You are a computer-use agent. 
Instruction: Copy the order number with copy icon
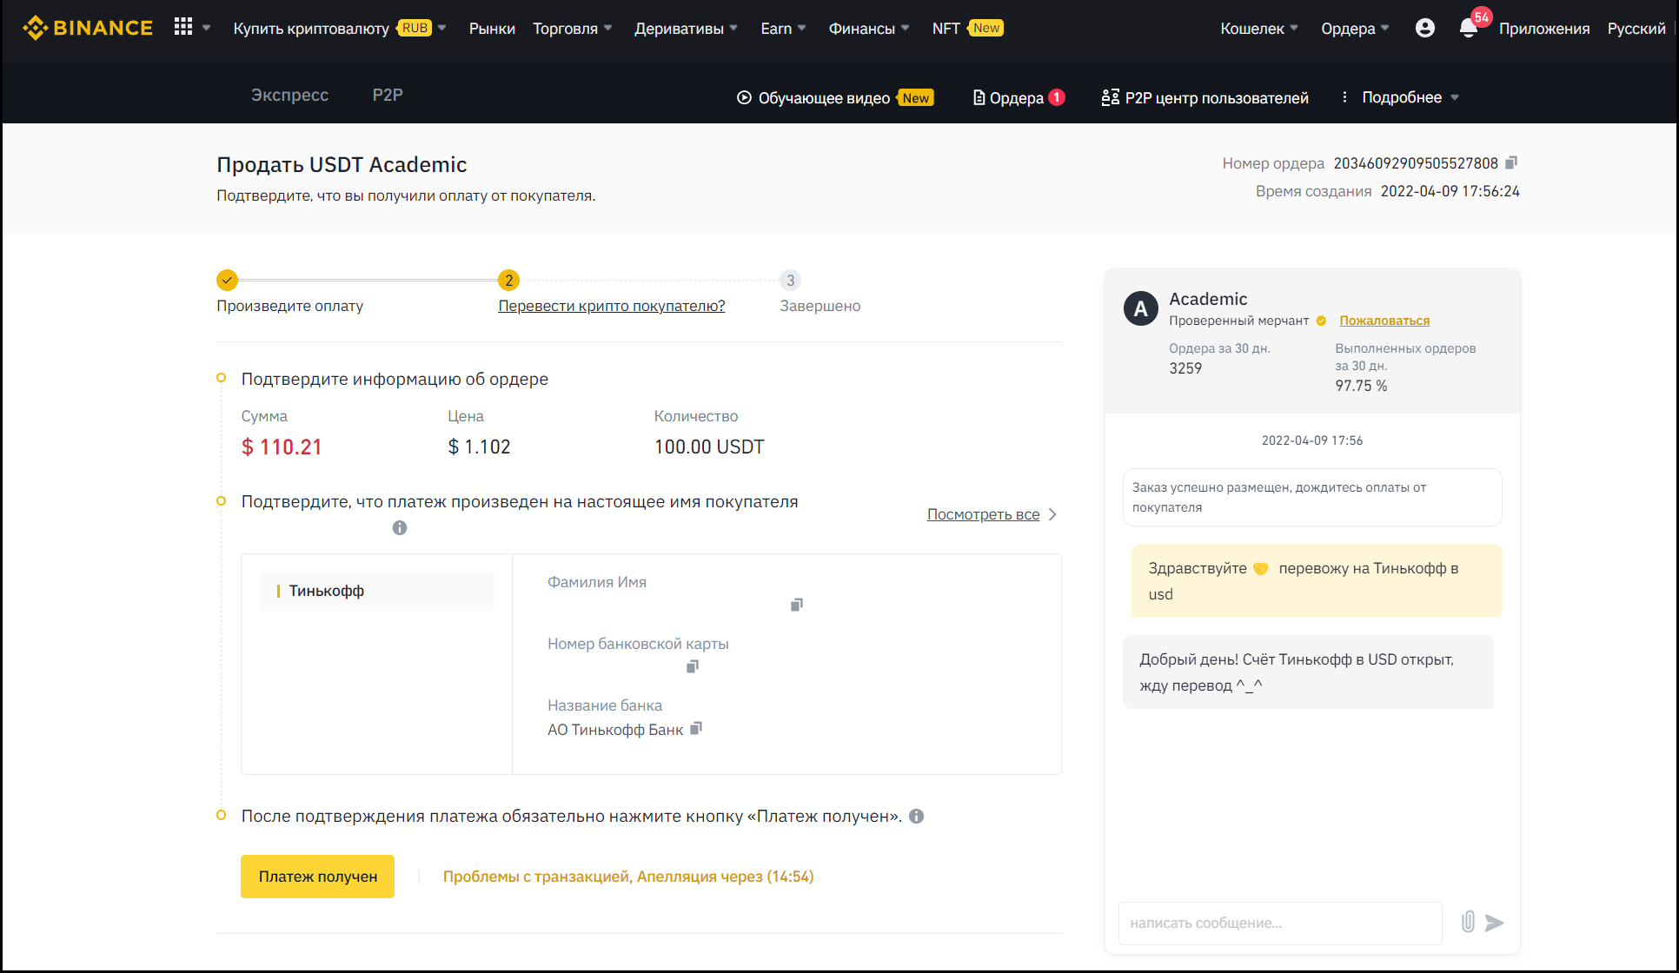[1511, 162]
